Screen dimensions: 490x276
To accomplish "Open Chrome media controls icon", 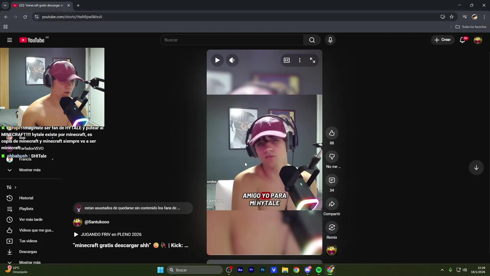I will (x=465, y=17).
